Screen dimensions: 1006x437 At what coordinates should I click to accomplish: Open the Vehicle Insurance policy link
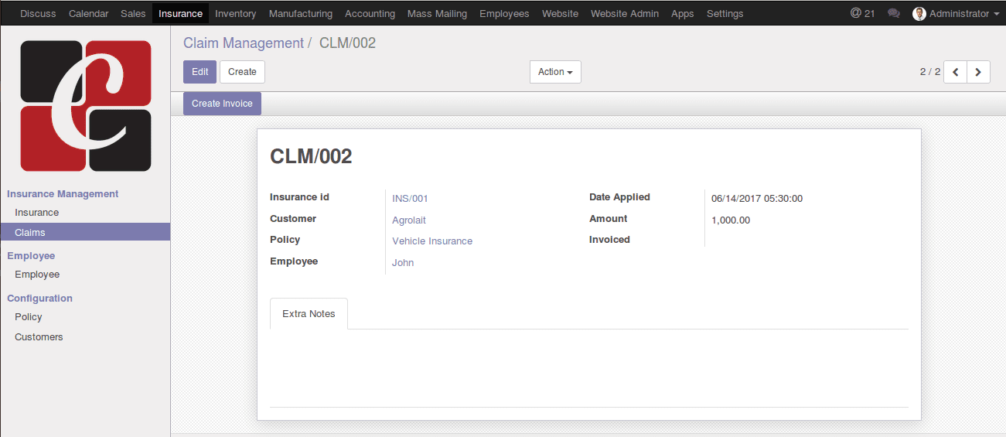click(432, 241)
